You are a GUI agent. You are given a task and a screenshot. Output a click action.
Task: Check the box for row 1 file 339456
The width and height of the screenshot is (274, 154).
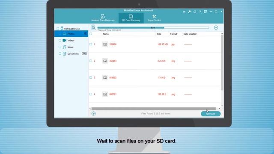tap(91, 44)
